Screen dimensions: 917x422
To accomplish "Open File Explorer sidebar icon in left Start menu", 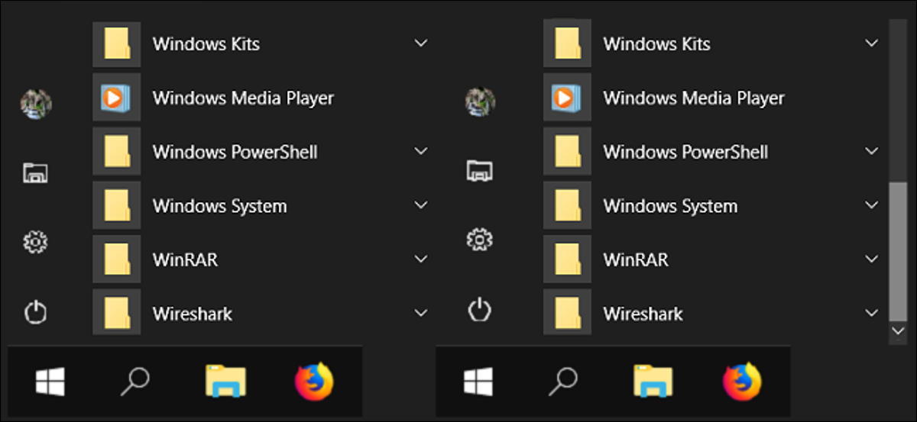I will point(36,172).
